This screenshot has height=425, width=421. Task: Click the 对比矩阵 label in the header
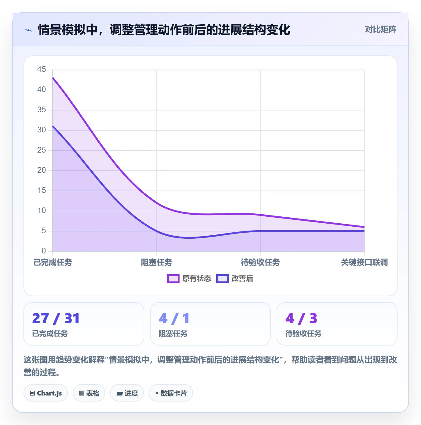tap(380, 29)
